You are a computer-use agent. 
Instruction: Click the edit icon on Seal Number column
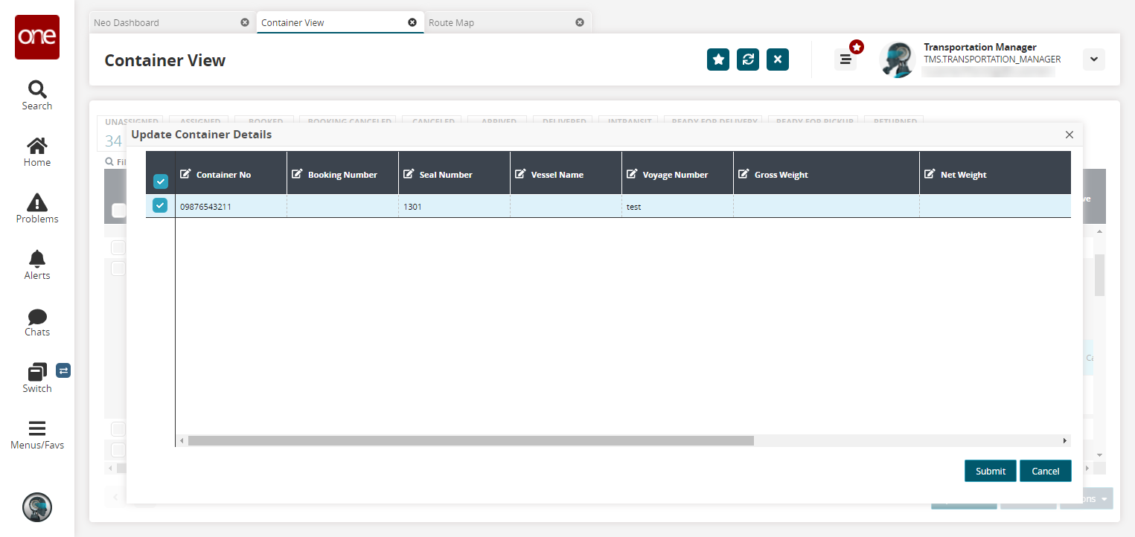[x=409, y=174]
